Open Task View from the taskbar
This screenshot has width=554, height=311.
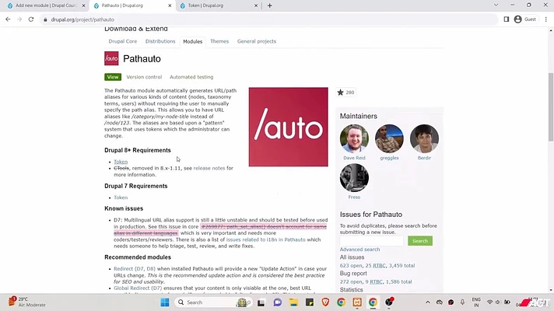261,302
